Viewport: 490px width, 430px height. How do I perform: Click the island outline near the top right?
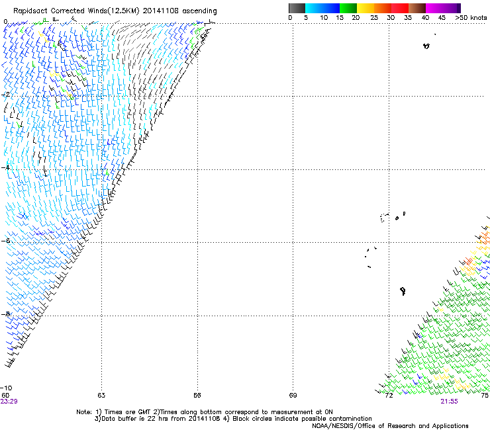click(426, 46)
